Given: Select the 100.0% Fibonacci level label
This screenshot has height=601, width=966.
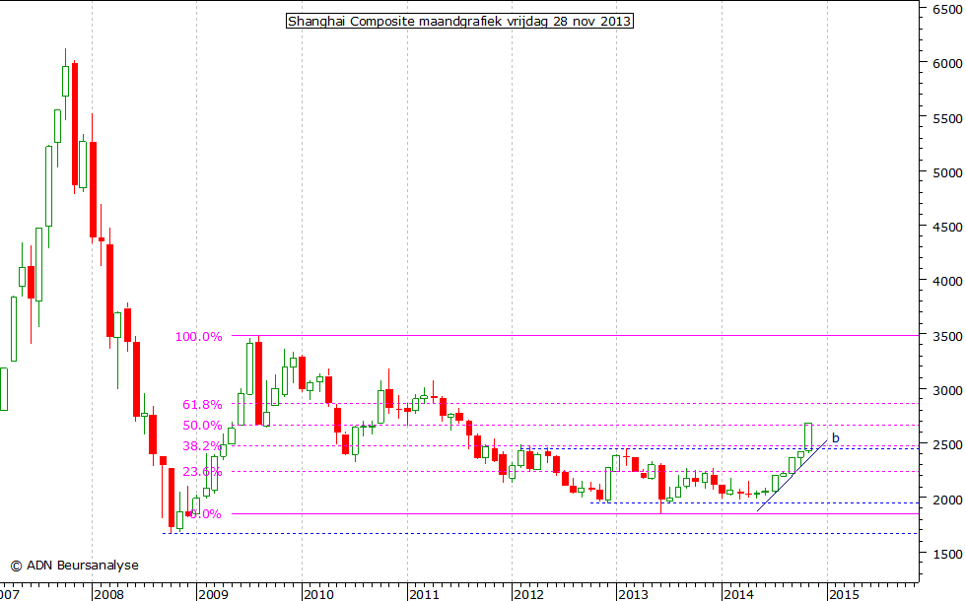Looking at the screenshot, I should pos(198,337).
